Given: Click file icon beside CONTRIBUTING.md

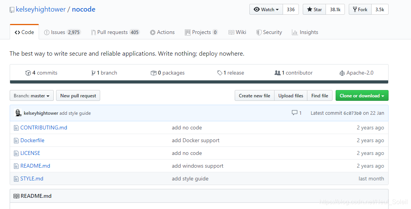Looking at the screenshot, I should pos(16,128).
